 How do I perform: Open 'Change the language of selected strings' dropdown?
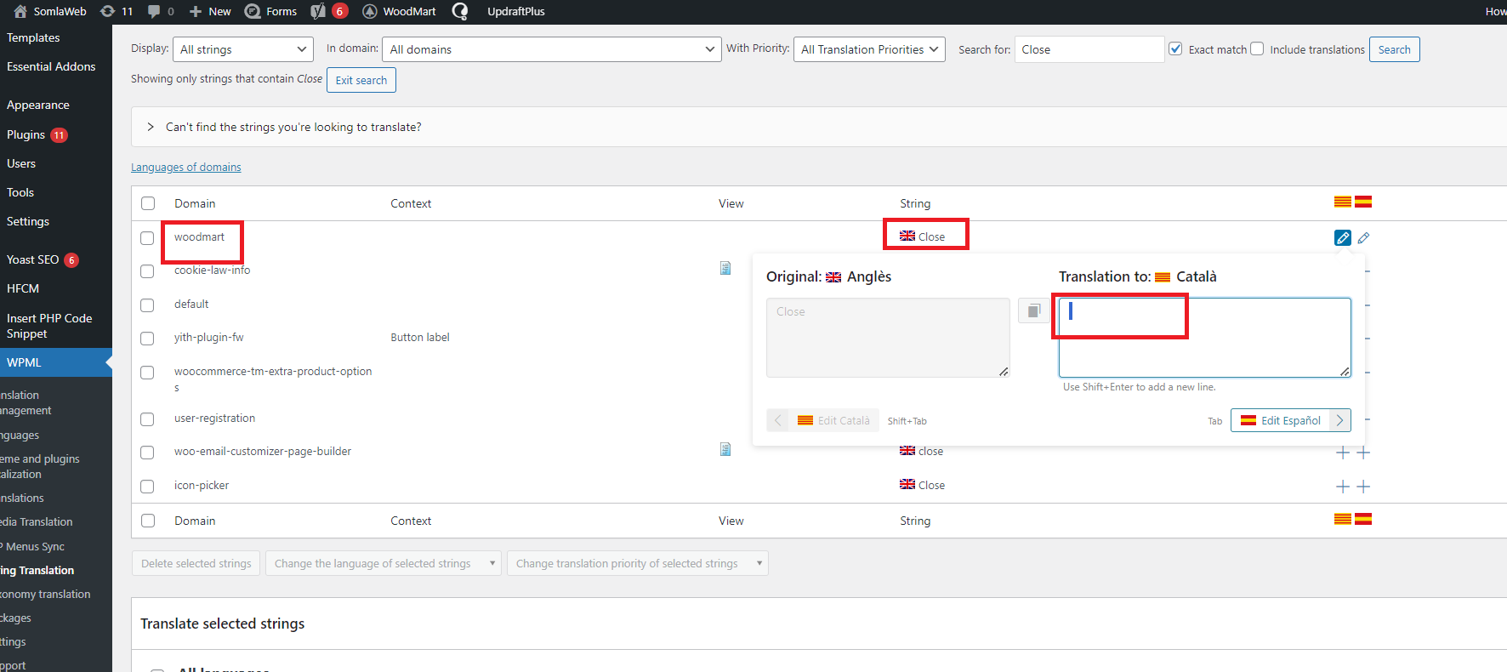tap(384, 563)
